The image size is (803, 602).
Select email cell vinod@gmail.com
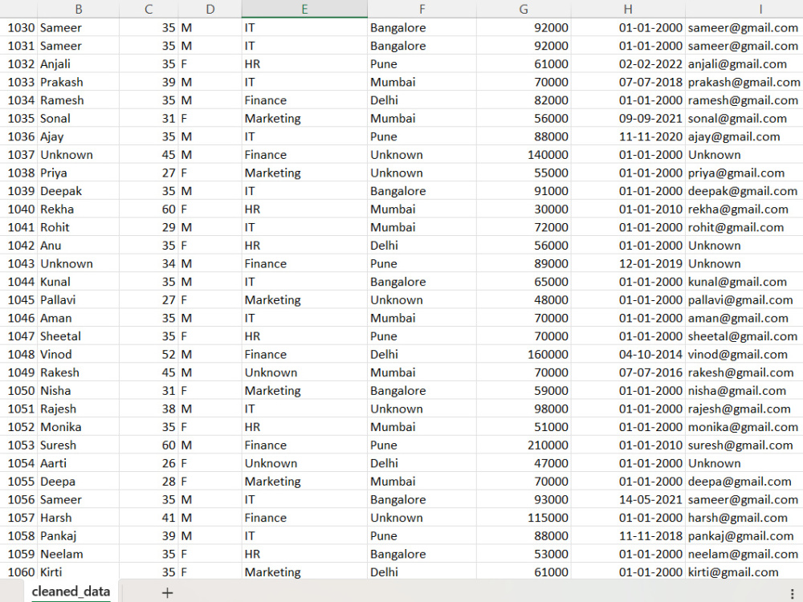[744, 354]
